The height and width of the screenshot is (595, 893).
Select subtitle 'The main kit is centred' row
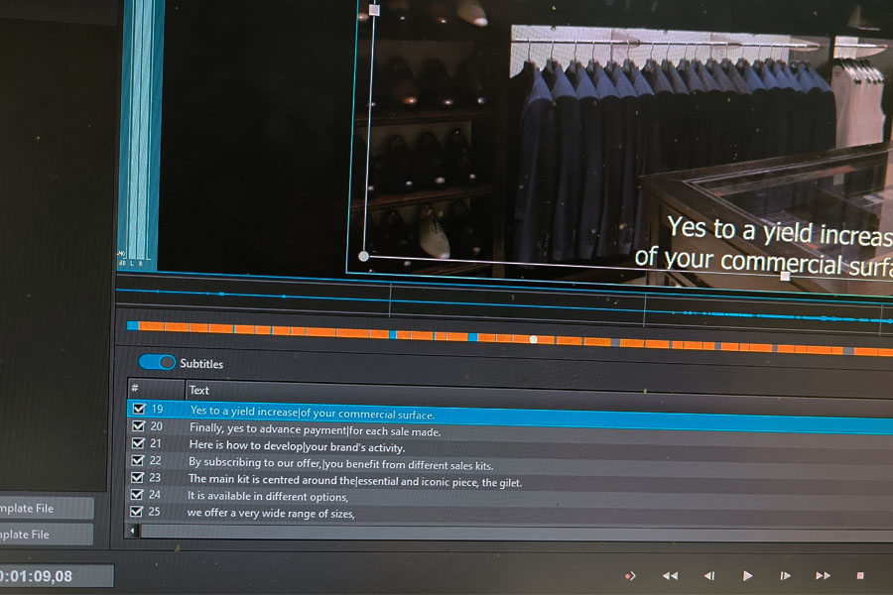510,482
